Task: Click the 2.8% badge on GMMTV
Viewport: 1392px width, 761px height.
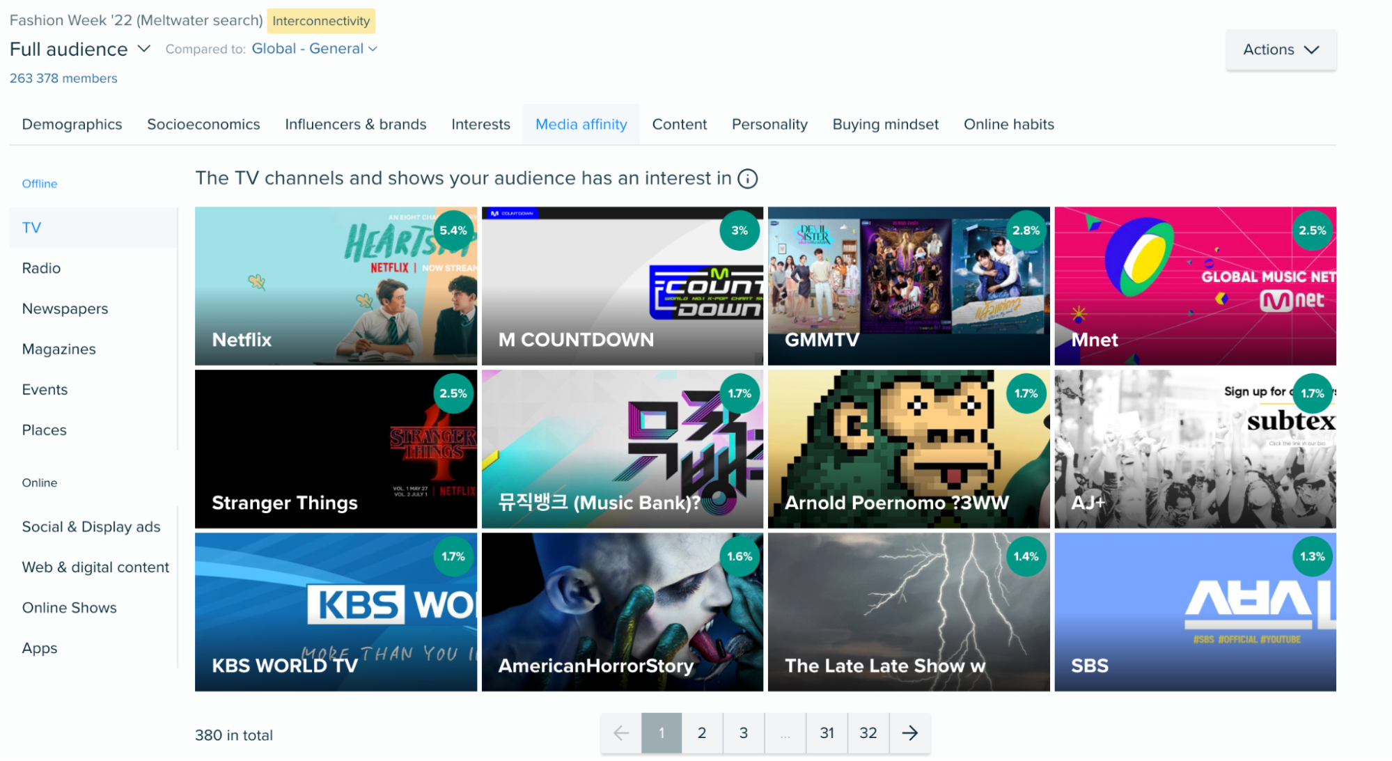Action: 1026,230
